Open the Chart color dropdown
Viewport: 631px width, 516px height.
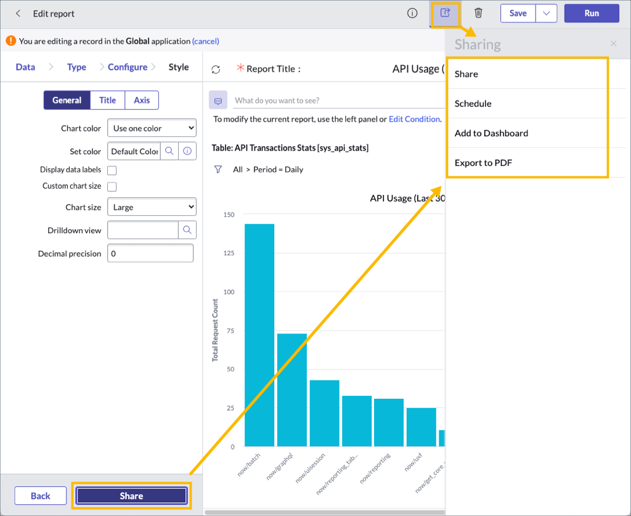[152, 128]
